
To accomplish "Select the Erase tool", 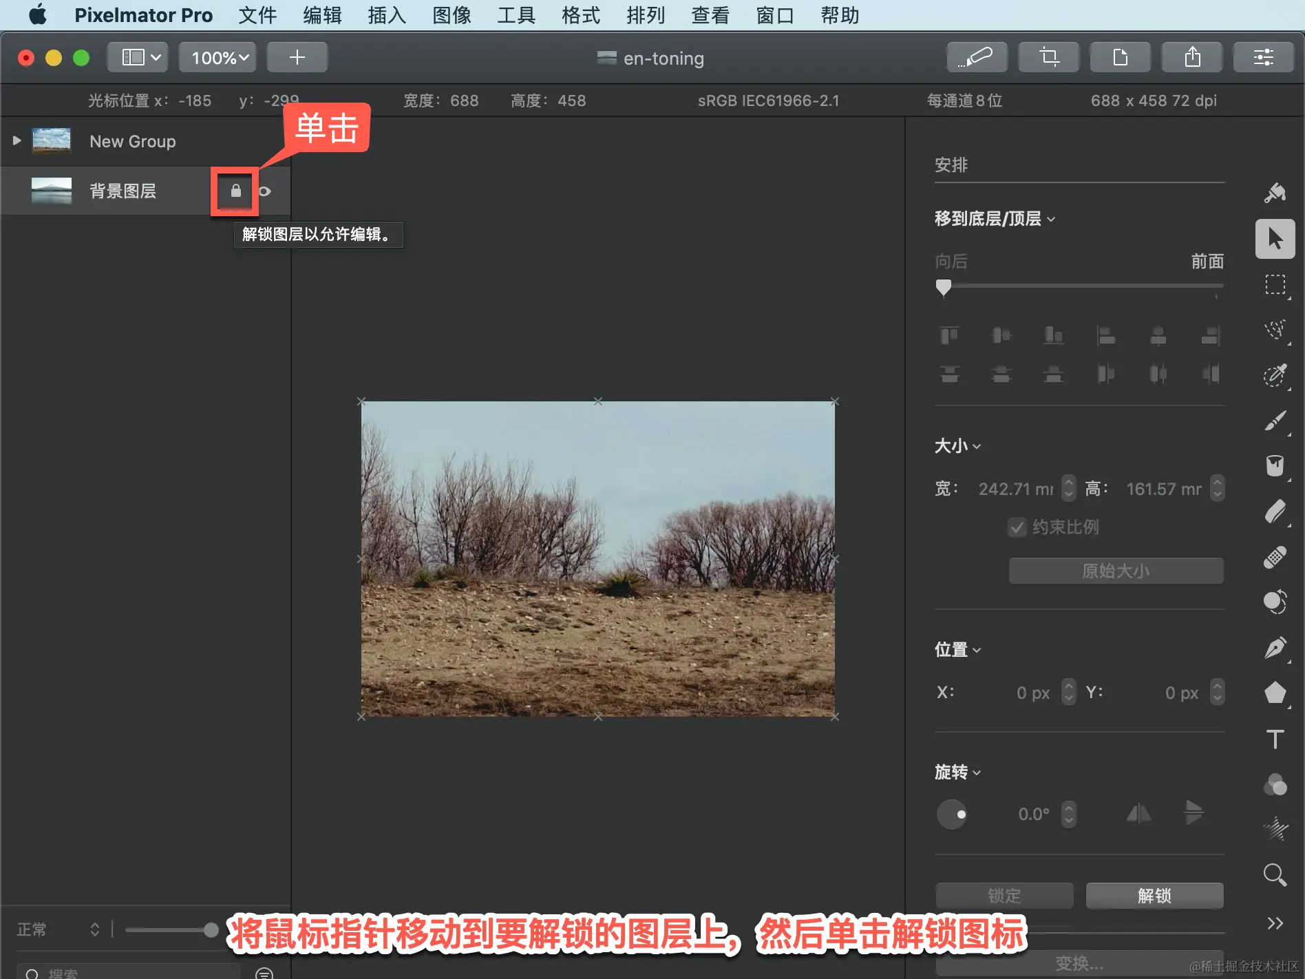I will 1275,512.
